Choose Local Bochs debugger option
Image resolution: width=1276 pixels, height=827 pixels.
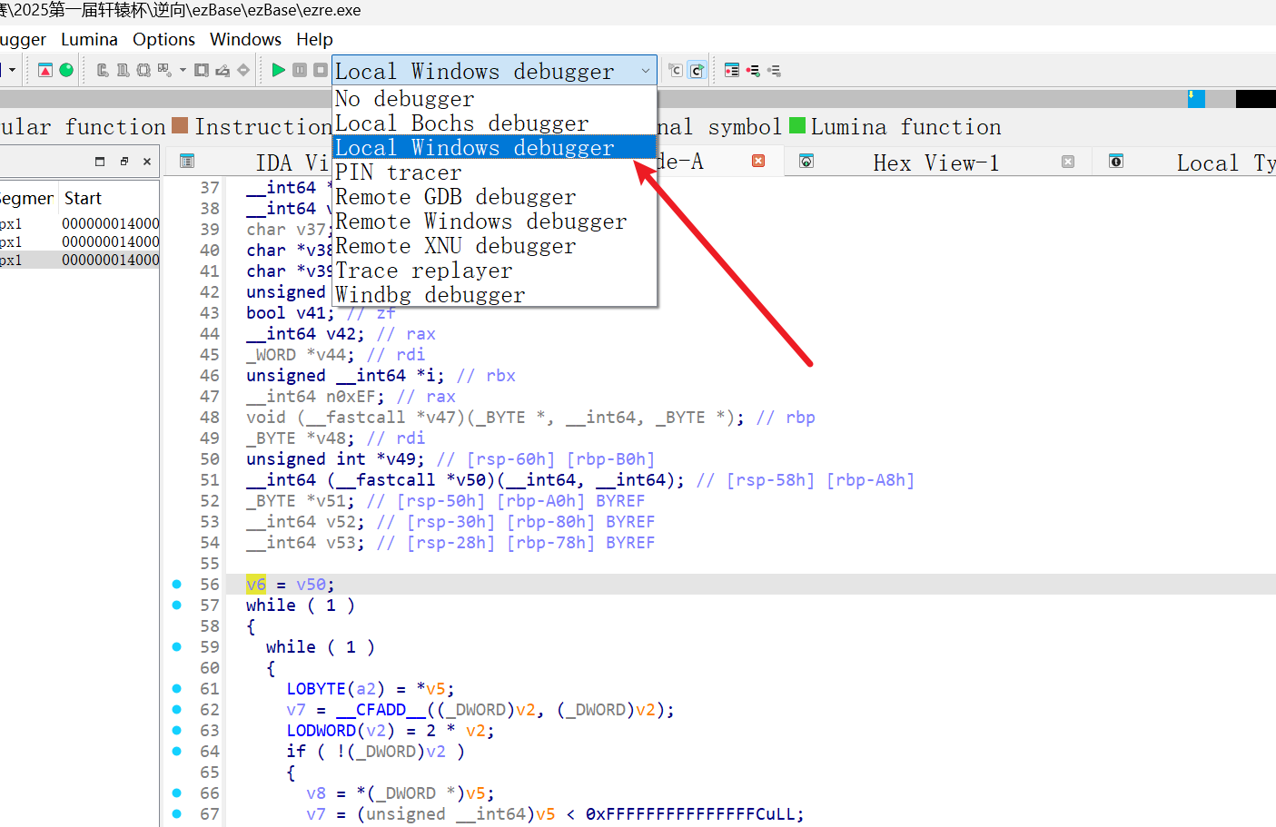[x=495, y=123]
